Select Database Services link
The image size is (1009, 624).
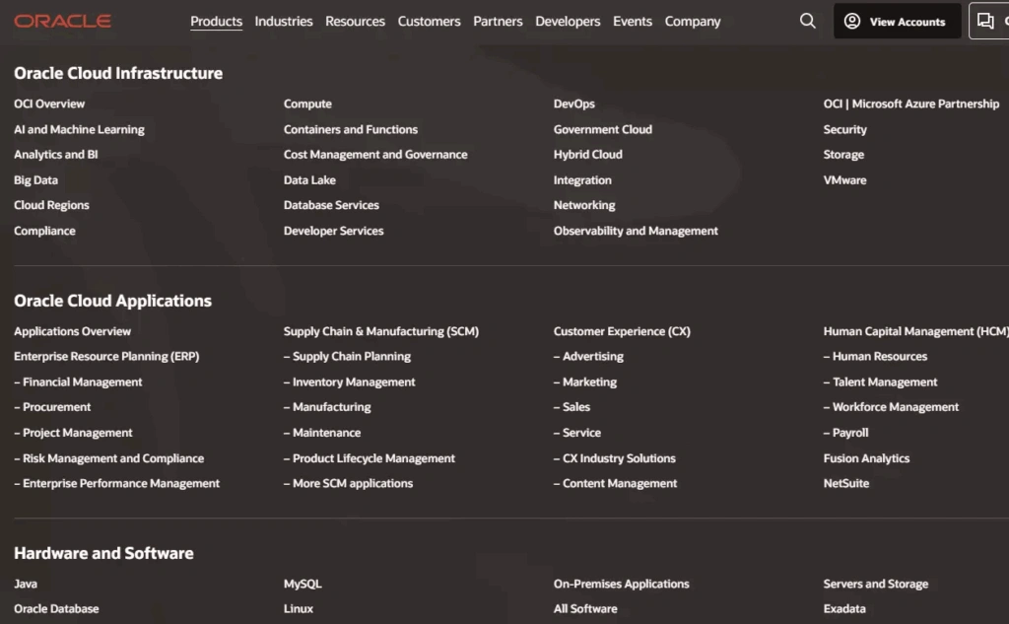[331, 205]
